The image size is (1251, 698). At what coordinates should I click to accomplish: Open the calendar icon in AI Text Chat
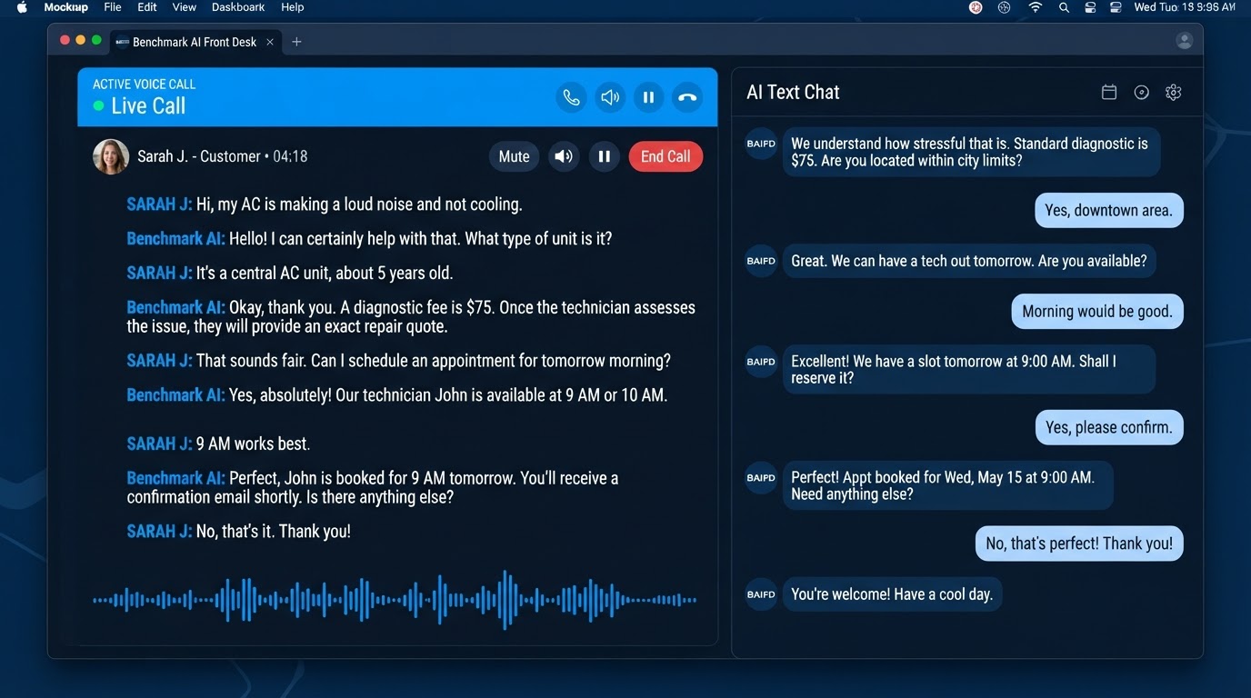point(1109,92)
